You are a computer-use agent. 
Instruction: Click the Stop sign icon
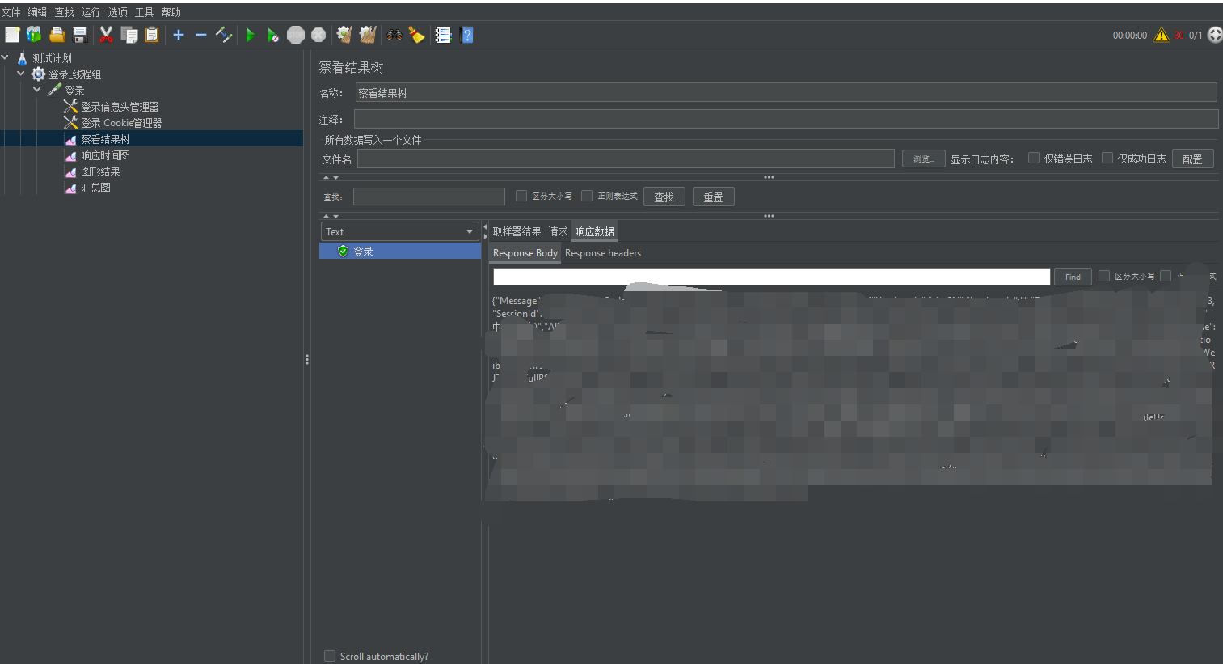(x=296, y=35)
